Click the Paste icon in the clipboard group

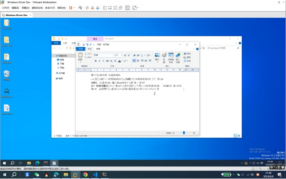pos(81,55)
